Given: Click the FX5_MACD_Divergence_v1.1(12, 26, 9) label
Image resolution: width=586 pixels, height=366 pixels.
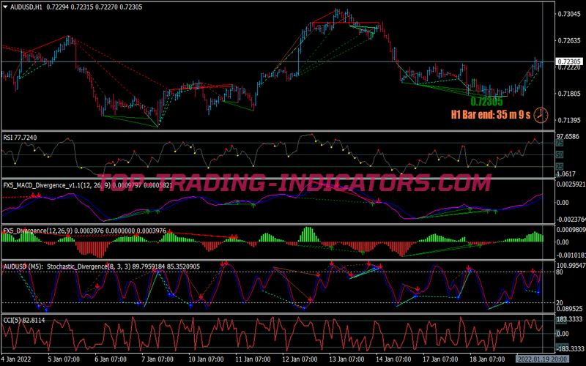Looking at the screenshot, I should [x=57, y=185].
